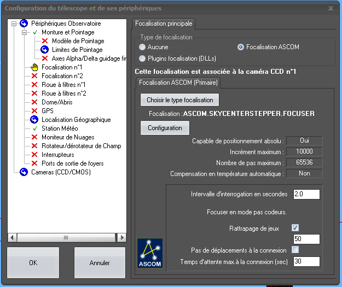The width and height of the screenshot is (342, 287).
Task: Click the red X icon beside GPS
Action: click(34, 111)
